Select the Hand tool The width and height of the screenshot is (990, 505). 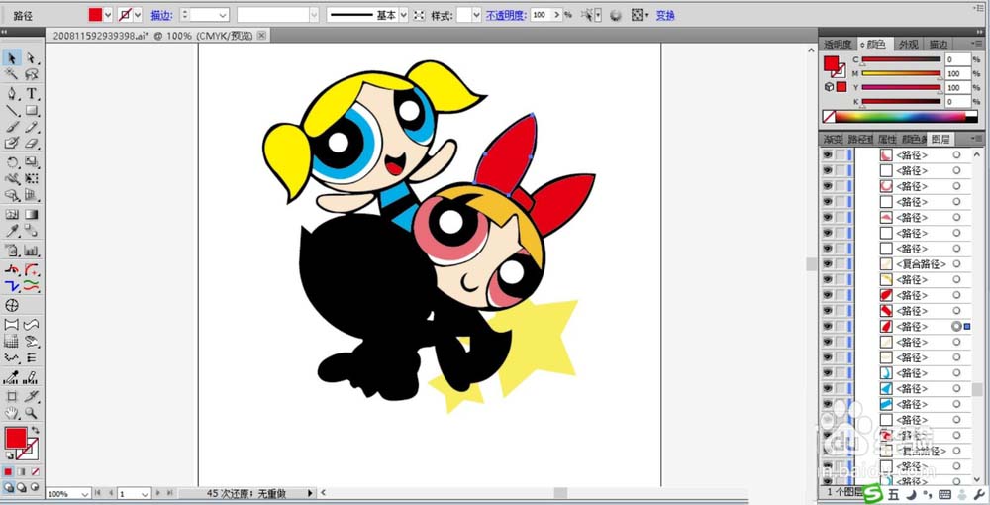point(11,414)
